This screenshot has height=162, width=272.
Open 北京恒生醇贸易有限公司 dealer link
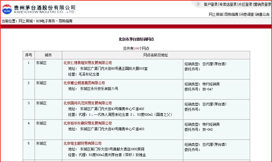82,144
